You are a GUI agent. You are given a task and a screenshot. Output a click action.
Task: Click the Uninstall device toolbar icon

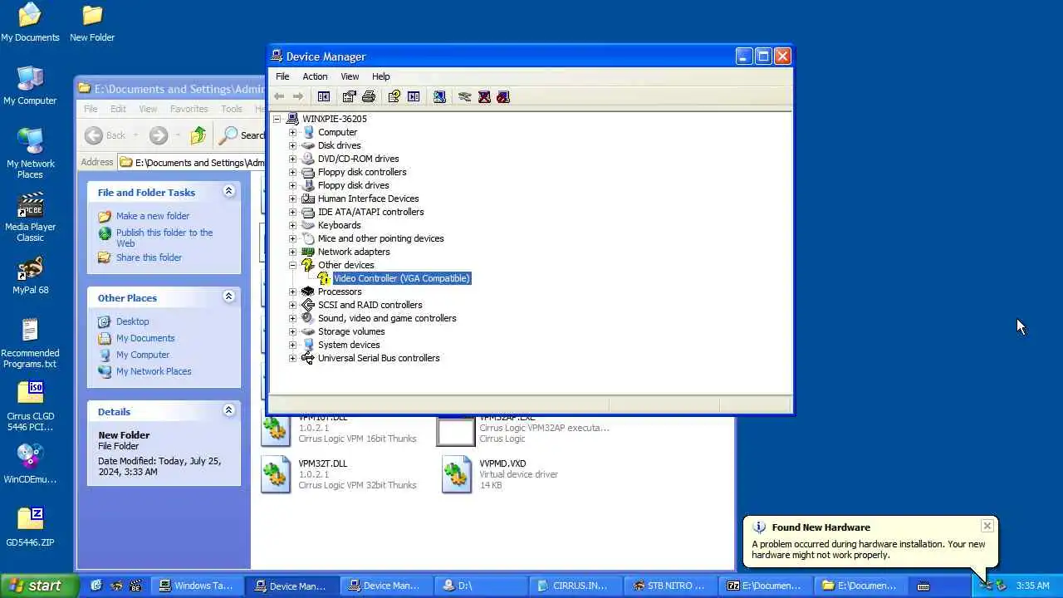[x=484, y=97]
